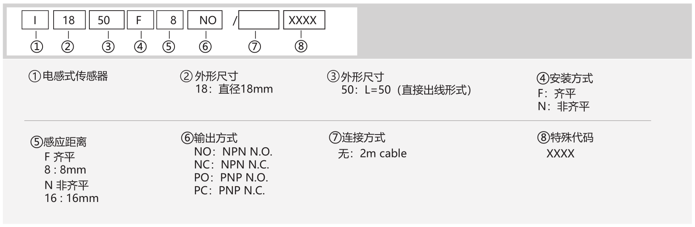Select the XXXX special code box
695x227 pixels.
click(304, 20)
